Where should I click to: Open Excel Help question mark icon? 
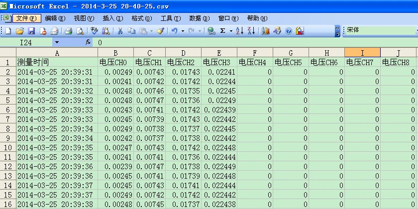tap(289, 31)
